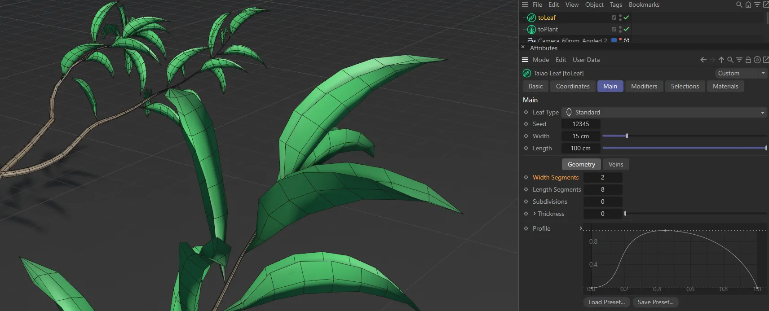Screen dimensions: 769x311
Task: Expand the Profile curve options arrow
Action: 581,228
